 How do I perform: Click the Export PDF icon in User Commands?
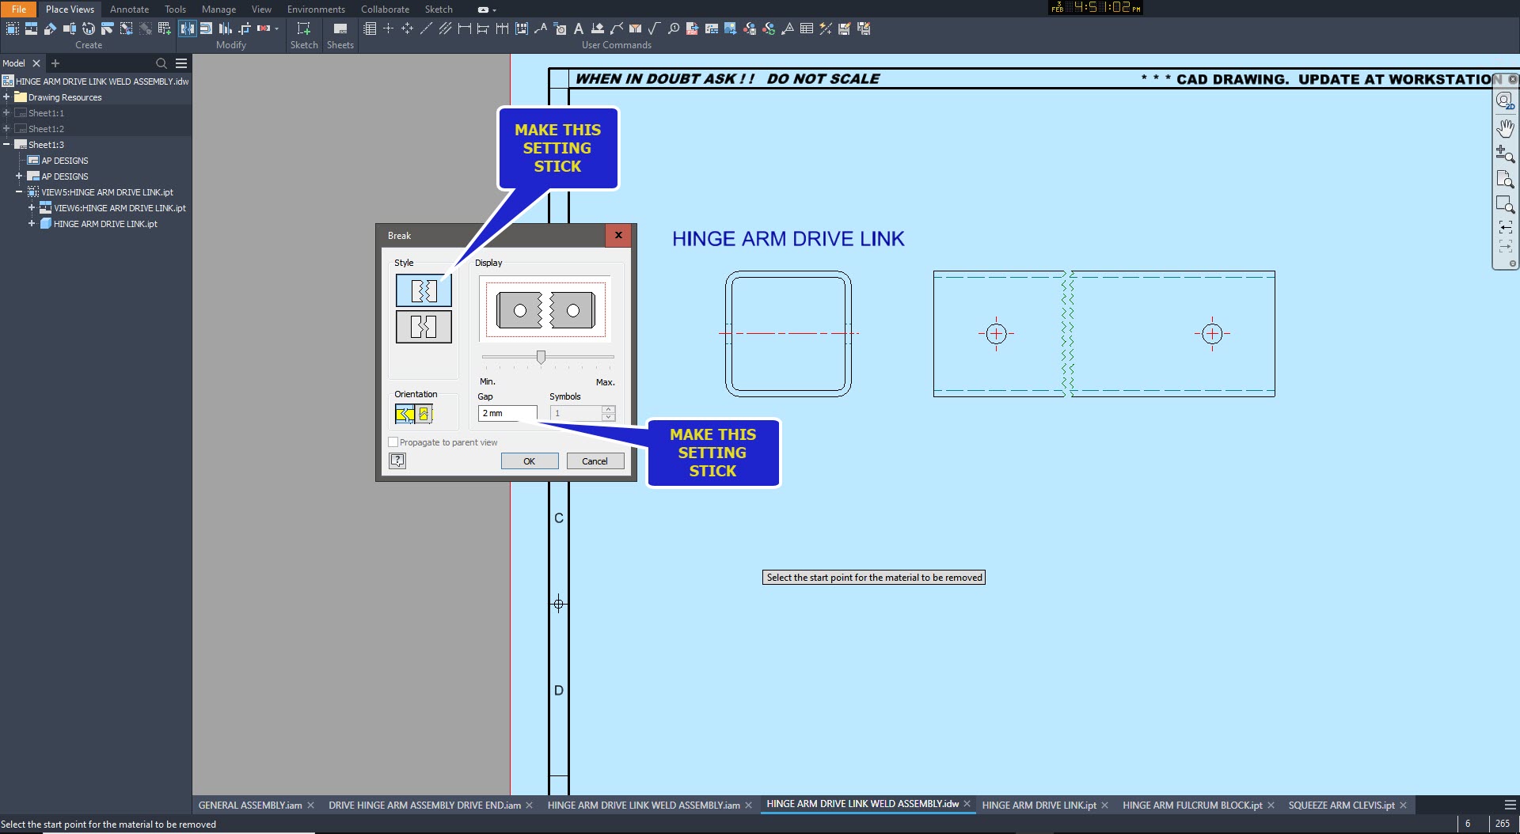tap(692, 29)
